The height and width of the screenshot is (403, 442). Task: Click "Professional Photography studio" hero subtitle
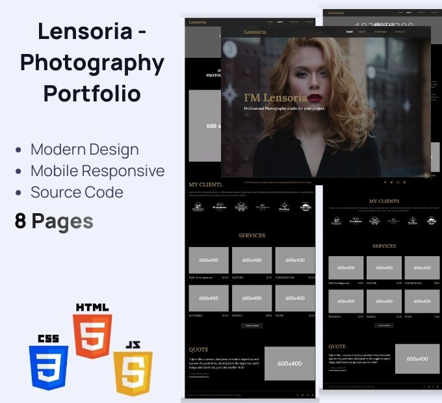point(285,108)
